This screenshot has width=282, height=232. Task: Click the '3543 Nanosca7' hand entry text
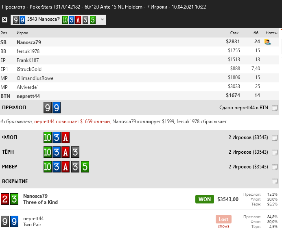(43, 19)
